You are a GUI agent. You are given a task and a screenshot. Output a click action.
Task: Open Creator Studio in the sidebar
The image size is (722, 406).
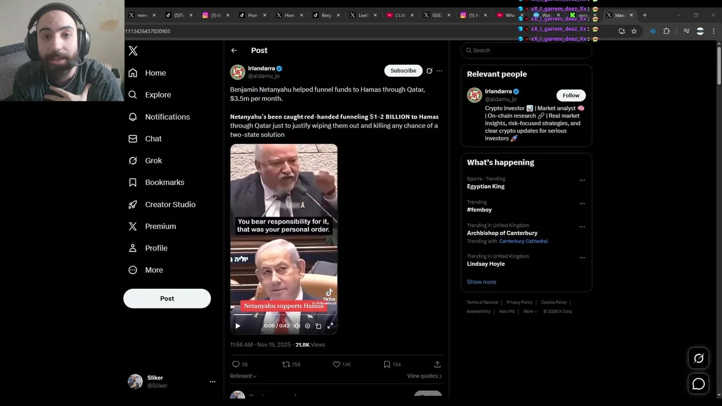[162, 204]
